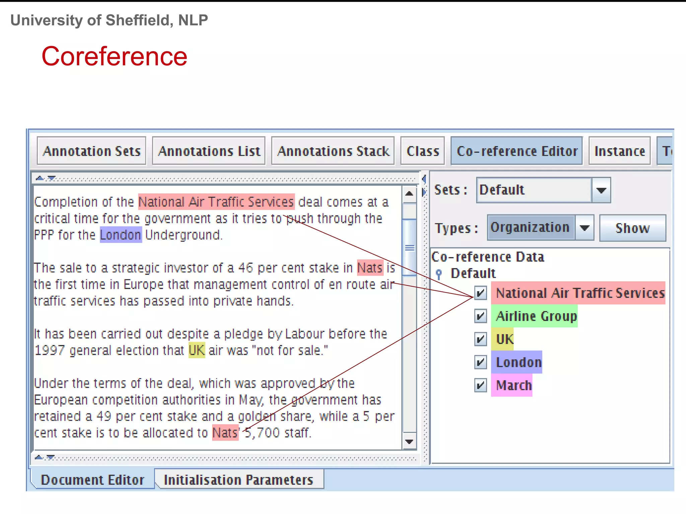Click the partially visible last top tab

click(x=665, y=151)
